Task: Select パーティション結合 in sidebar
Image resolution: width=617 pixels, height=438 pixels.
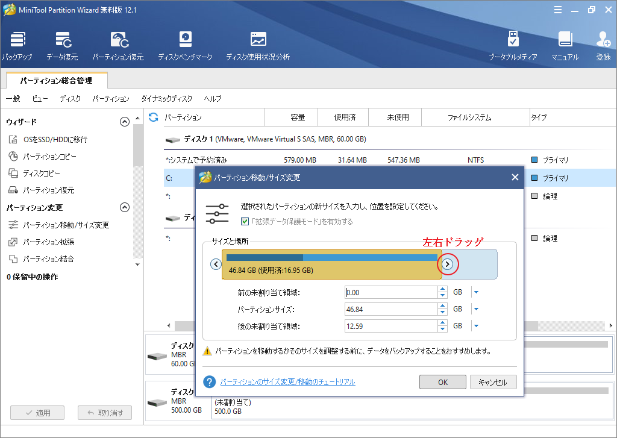Action: (42, 258)
